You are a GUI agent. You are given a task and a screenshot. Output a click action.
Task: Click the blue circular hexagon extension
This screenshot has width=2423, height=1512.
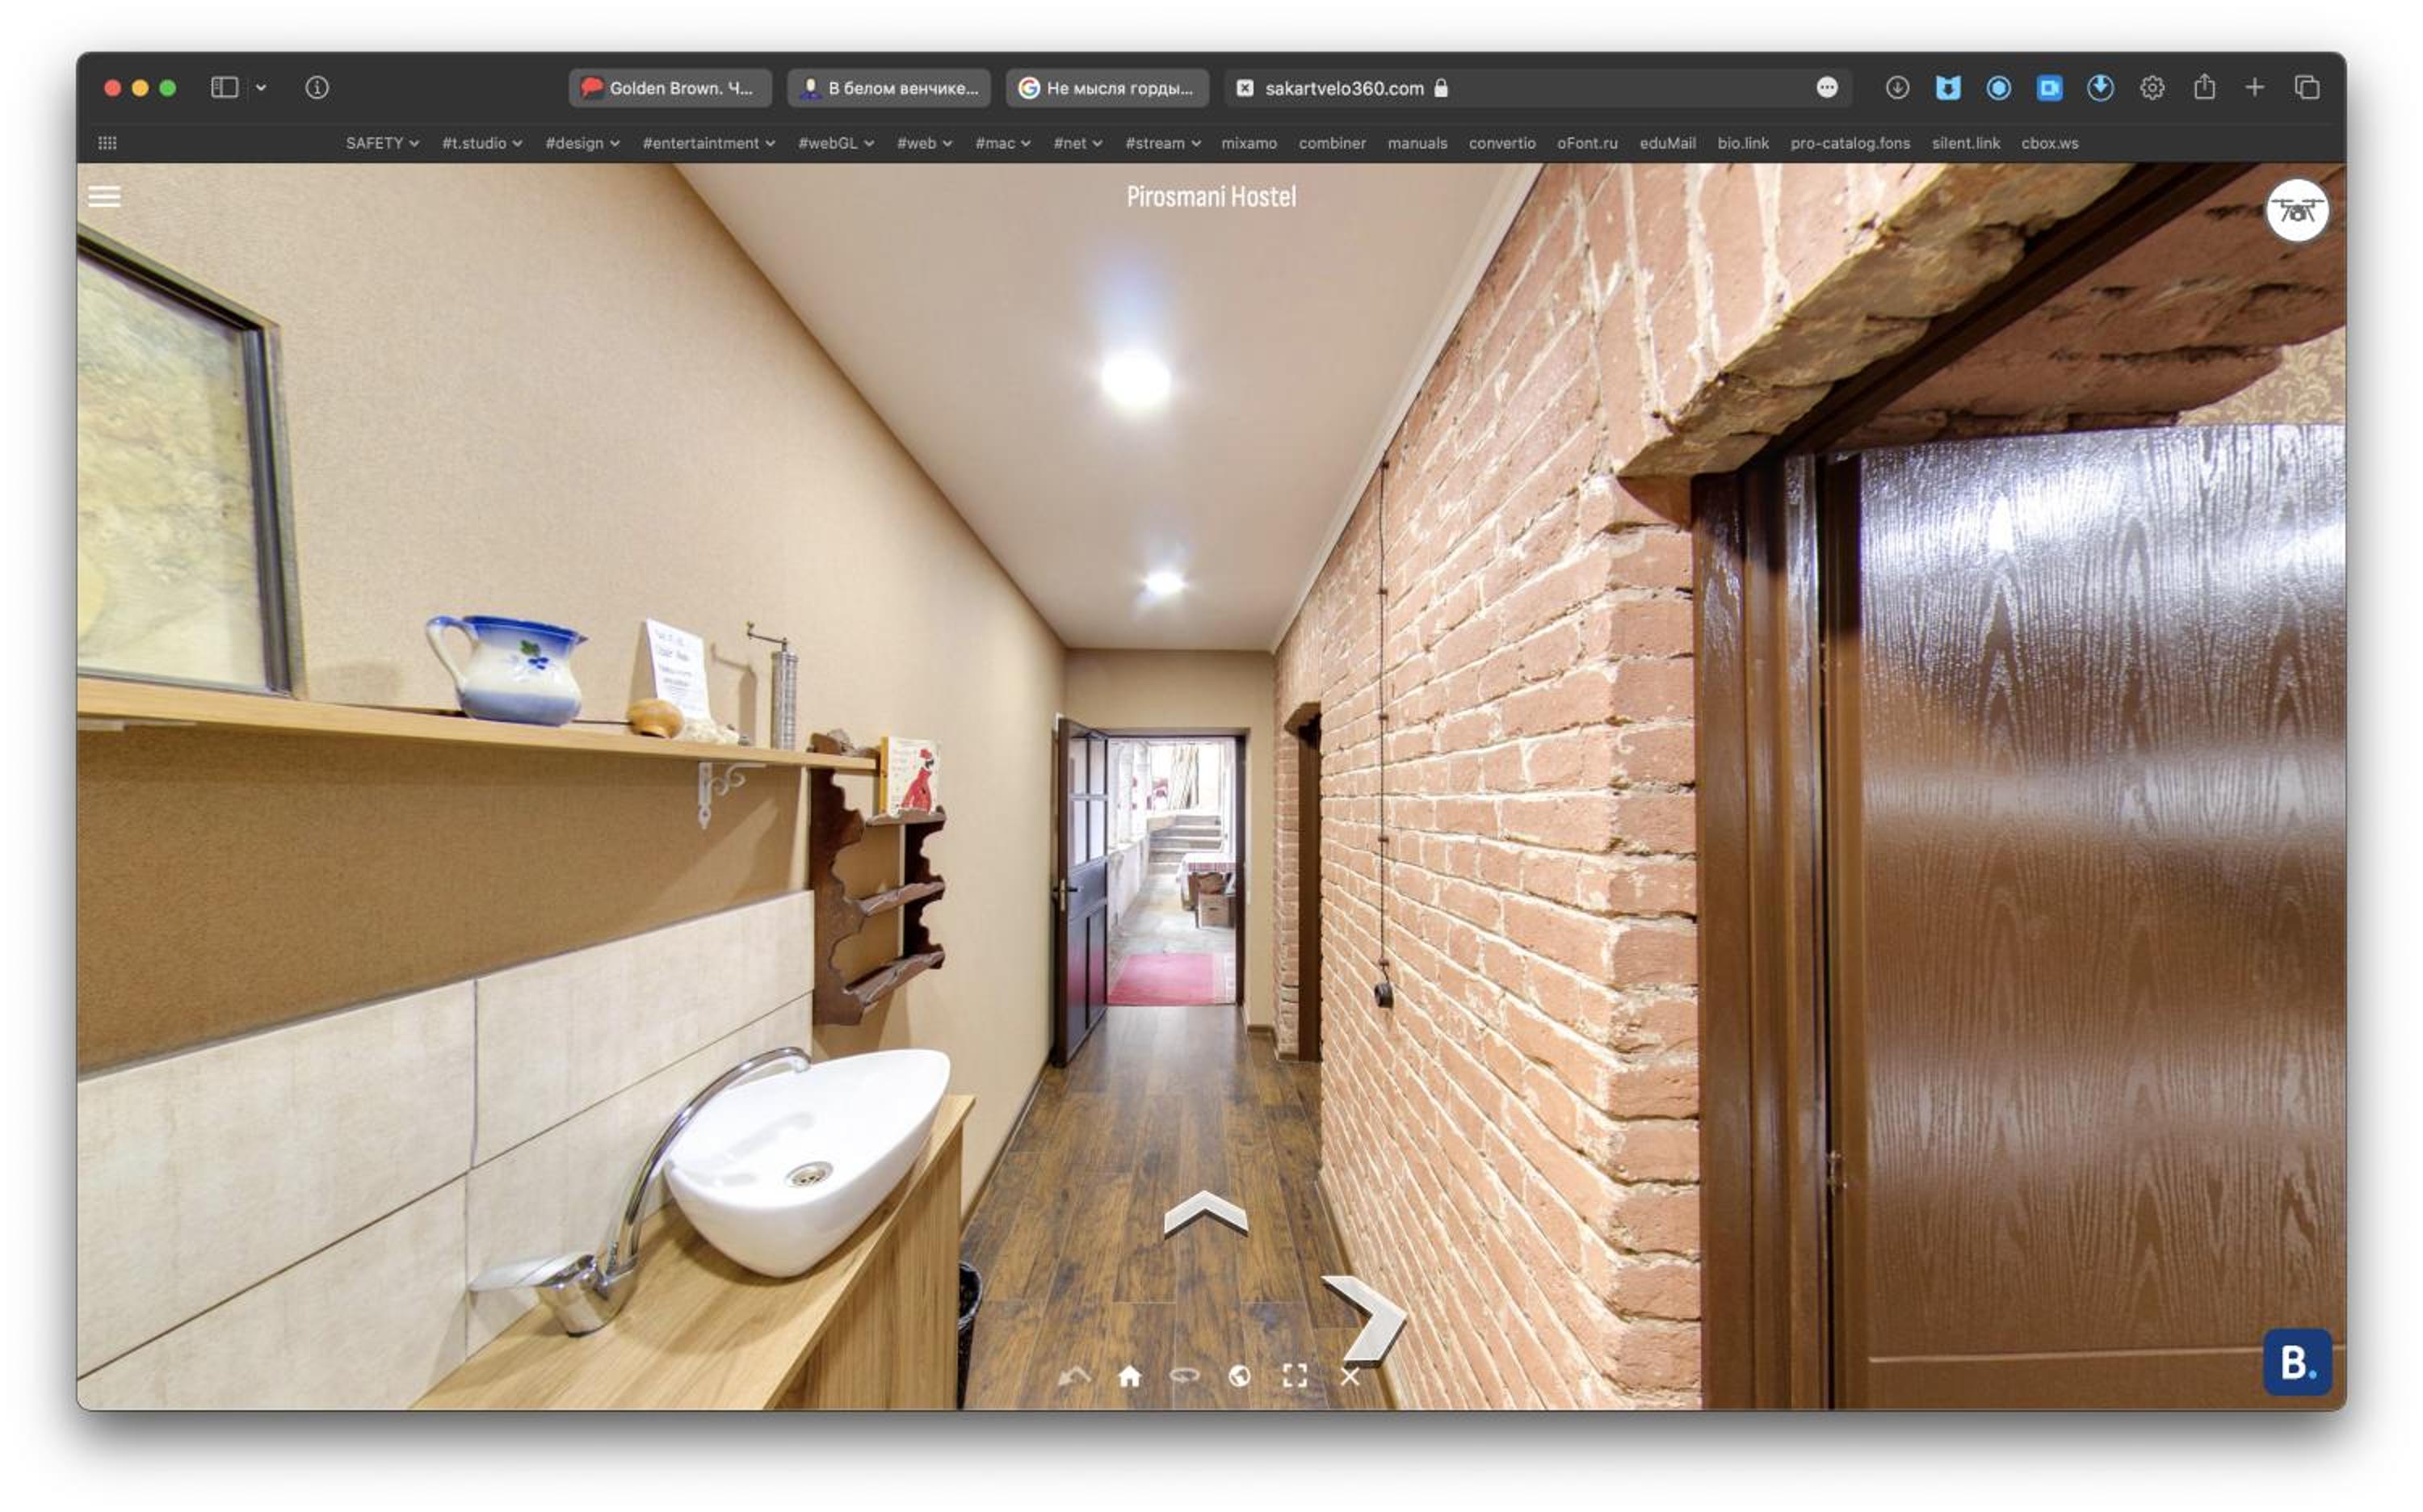coord(1999,88)
